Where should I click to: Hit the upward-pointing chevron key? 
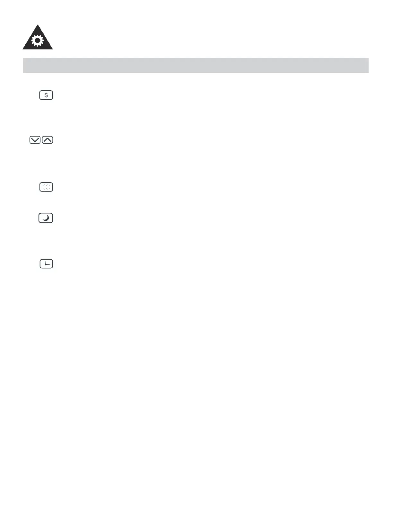pos(48,140)
